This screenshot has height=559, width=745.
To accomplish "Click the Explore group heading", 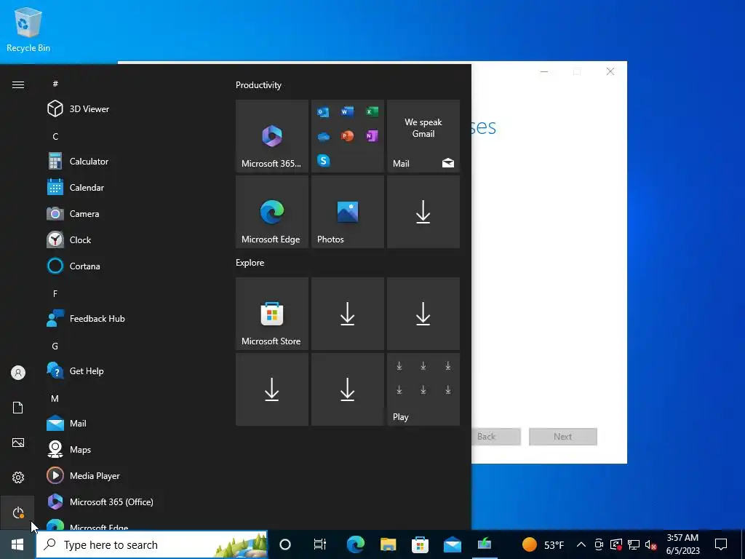I will (x=250, y=262).
